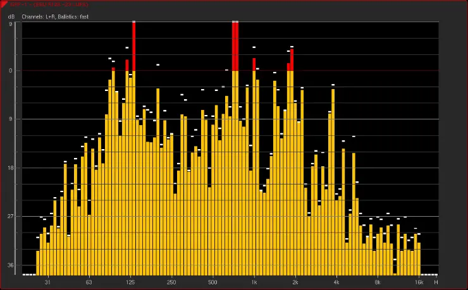Viewport: 468px width, 290px height.
Task: Click the tall red clipped bar above 125 Hz
Action: (x=134, y=45)
